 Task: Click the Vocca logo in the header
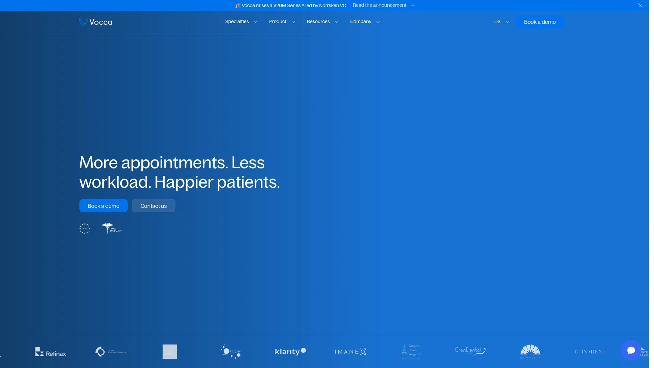click(x=96, y=22)
